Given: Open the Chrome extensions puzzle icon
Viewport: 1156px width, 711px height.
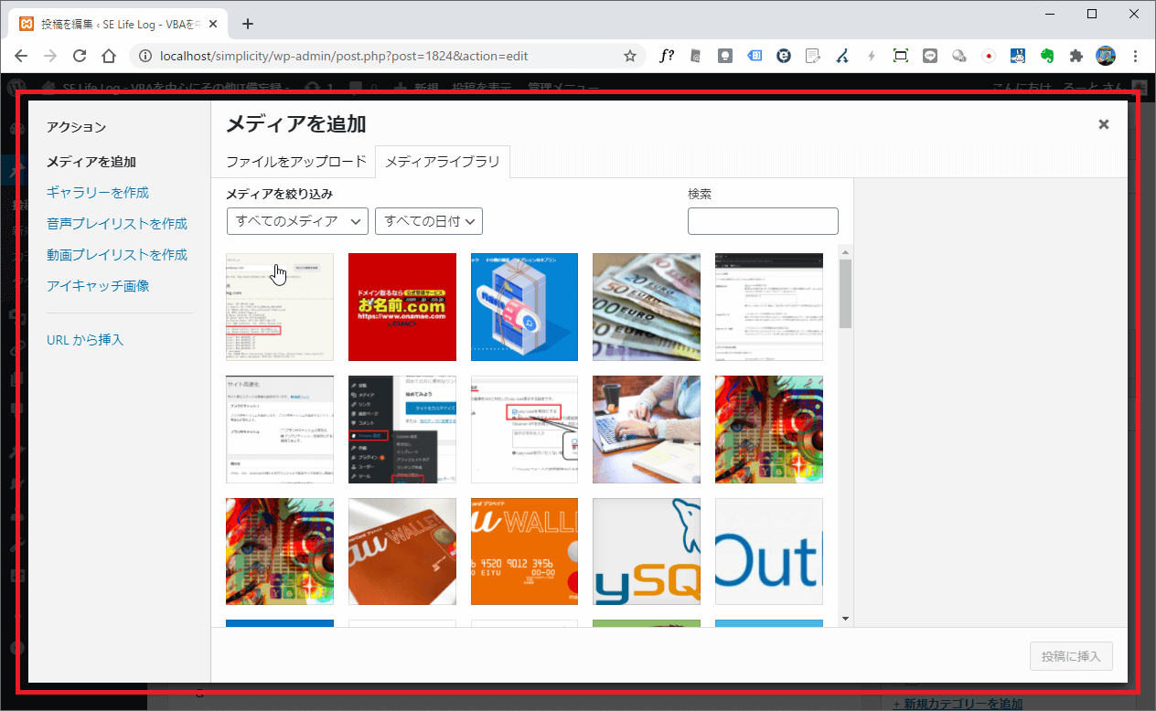Looking at the screenshot, I should click(x=1076, y=56).
